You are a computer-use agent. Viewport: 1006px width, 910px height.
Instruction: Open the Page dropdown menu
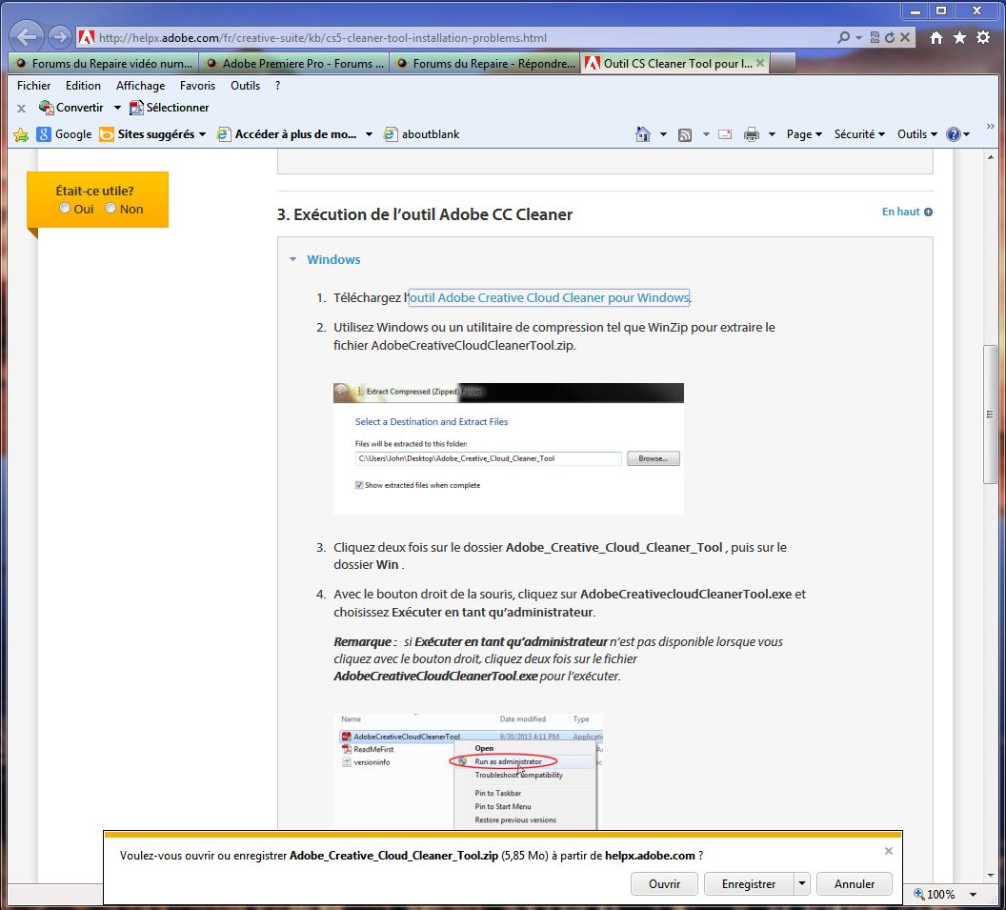coord(804,134)
